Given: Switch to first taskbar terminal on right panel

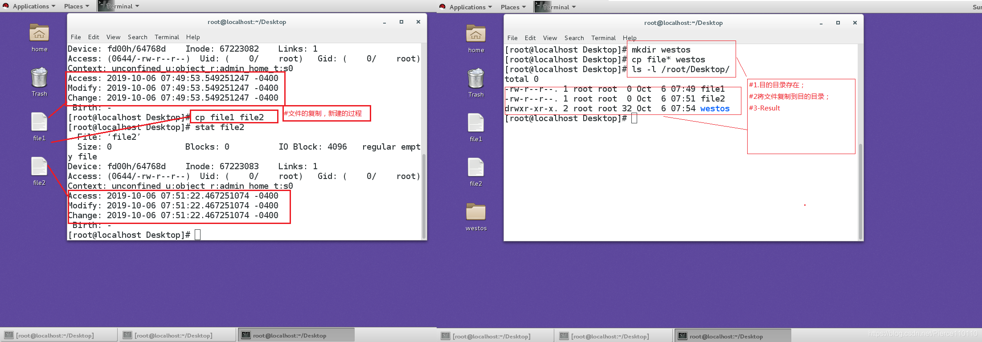Looking at the screenshot, I should click(x=495, y=336).
